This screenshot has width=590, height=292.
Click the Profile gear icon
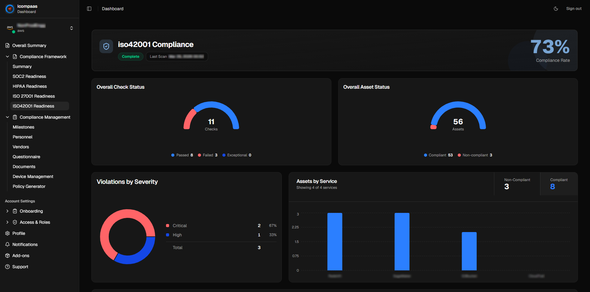(x=7, y=233)
